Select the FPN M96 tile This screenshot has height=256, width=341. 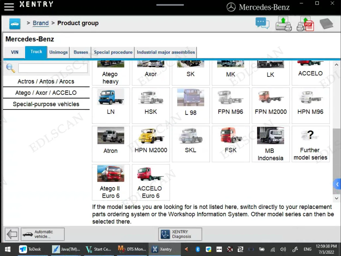pyautogui.click(x=231, y=106)
